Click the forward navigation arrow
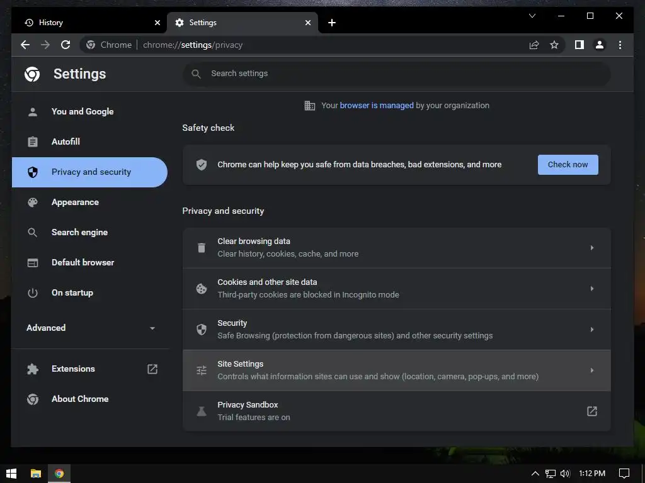This screenshot has width=645, height=483. point(45,45)
